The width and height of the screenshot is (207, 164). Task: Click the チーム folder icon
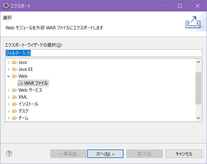(x=15, y=118)
